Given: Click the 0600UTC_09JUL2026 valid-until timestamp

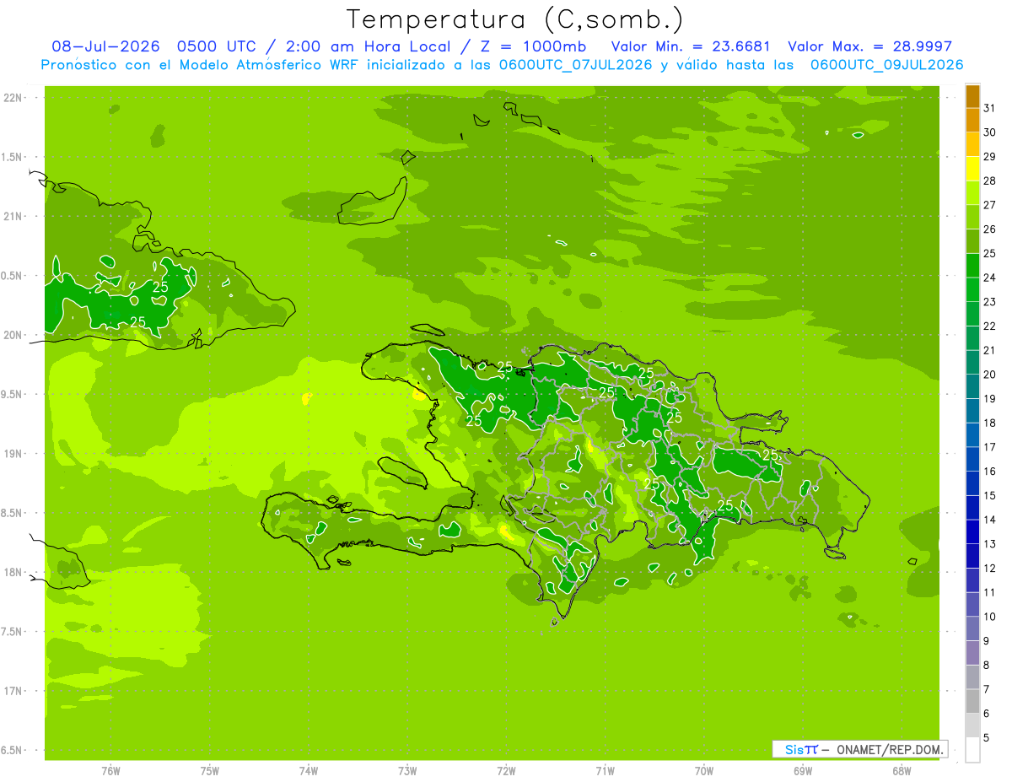Looking at the screenshot, I should [886, 65].
